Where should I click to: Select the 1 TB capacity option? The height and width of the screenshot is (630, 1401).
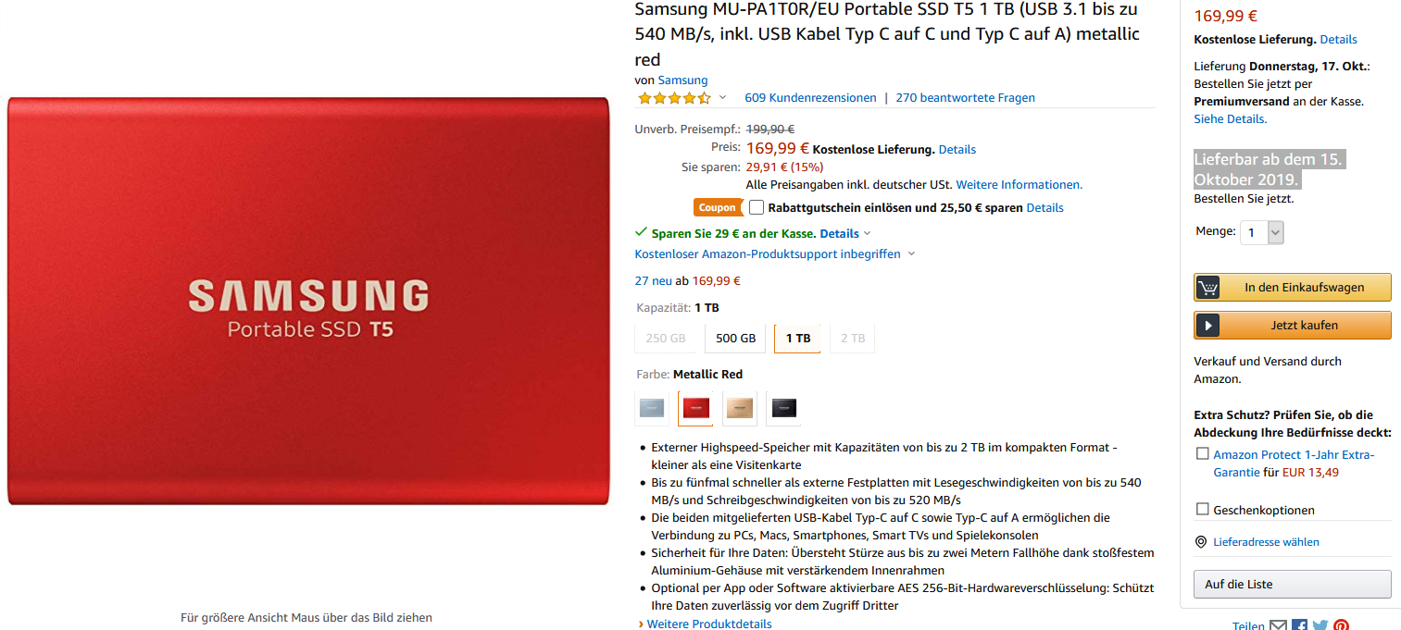click(x=797, y=339)
